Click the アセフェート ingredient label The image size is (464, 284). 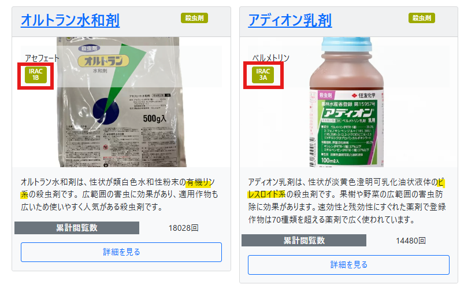click(x=42, y=58)
